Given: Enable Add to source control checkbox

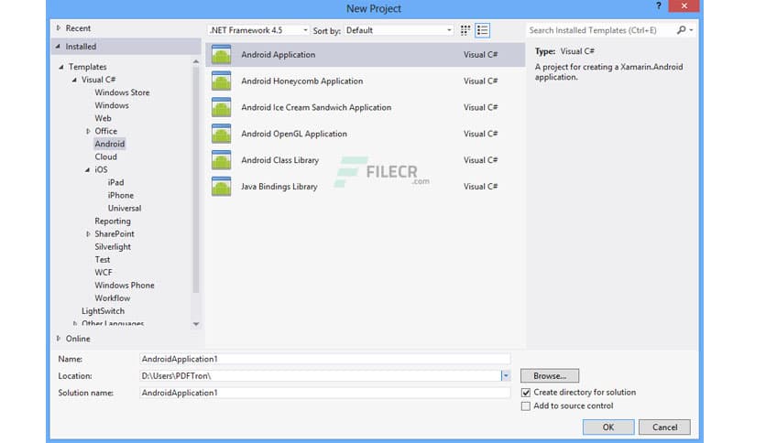Looking at the screenshot, I should point(526,405).
